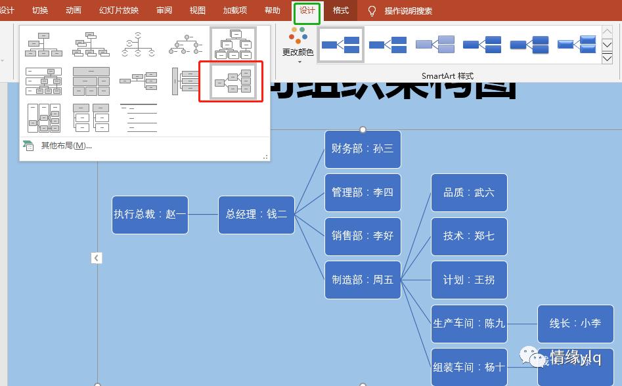Image resolution: width=622 pixels, height=386 pixels.
Task: Select the first SmartArt style with gray border
Action: pos(340,44)
